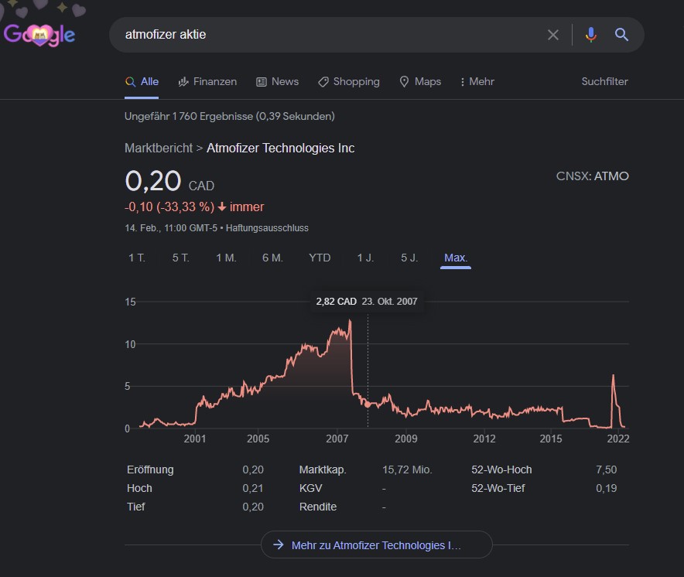Click the Marktbericht breadcrumb link
Screen dimensions: 684x577
click(x=159, y=148)
